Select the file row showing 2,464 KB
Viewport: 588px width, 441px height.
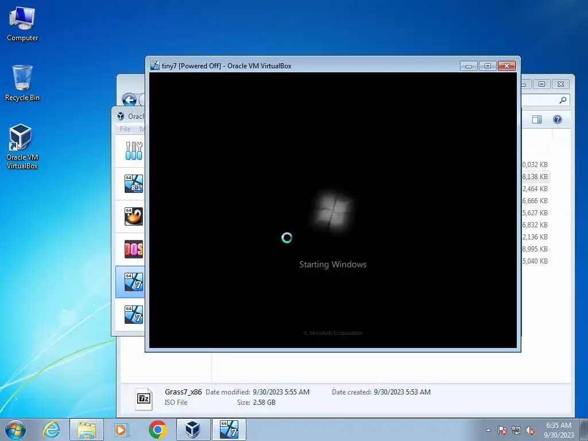tap(535, 188)
